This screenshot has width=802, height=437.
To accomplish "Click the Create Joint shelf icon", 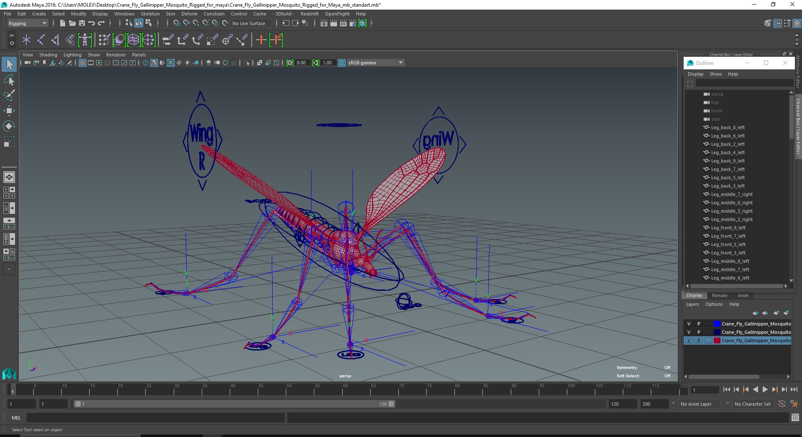I will tap(41, 40).
